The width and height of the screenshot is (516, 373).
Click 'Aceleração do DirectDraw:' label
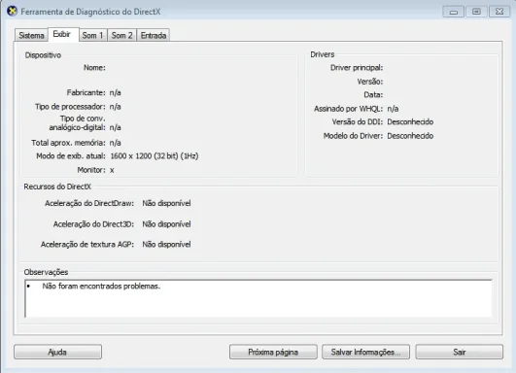pos(89,203)
